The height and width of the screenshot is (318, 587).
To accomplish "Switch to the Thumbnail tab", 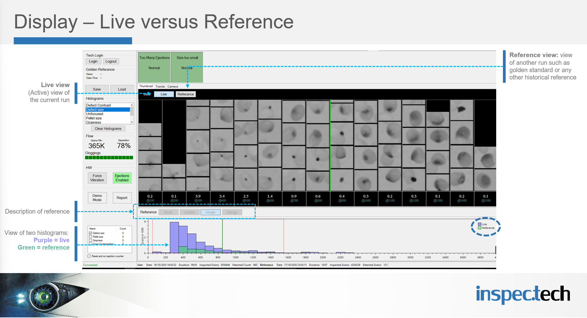I will (146, 86).
